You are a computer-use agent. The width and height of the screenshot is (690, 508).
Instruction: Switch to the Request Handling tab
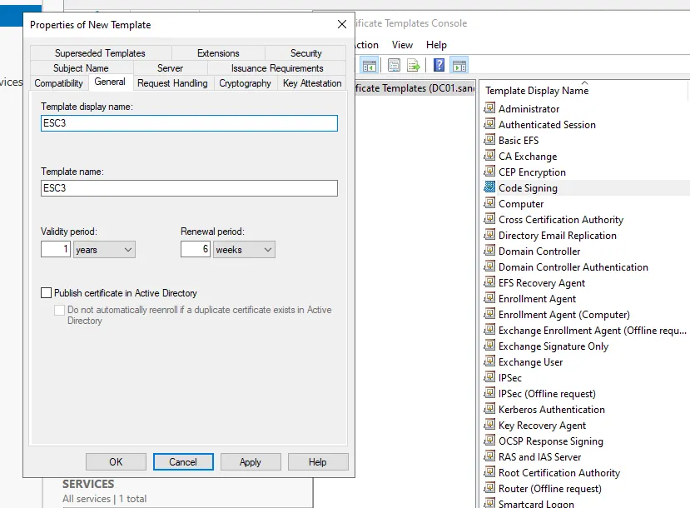click(171, 83)
